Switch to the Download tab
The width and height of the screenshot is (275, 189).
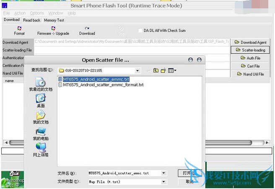[12, 20]
